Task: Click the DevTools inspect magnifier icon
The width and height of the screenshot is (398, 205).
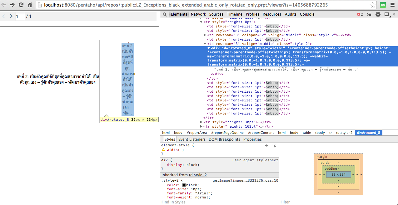Action: coord(165,14)
